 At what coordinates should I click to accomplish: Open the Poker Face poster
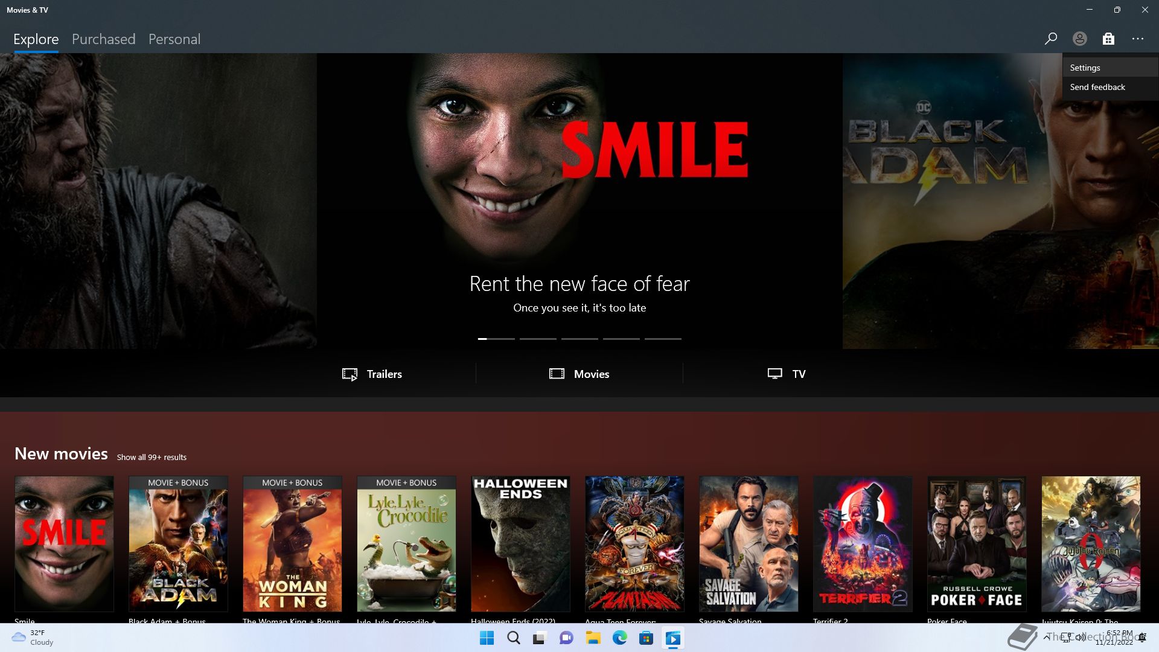pyautogui.click(x=977, y=544)
